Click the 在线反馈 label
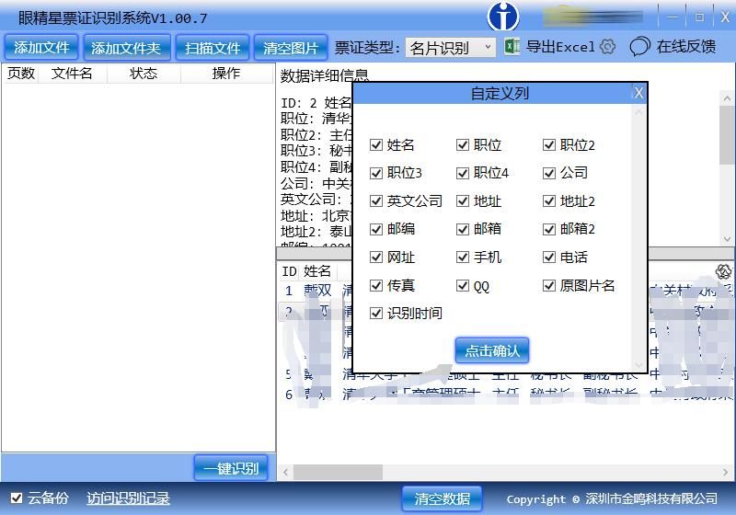 (686, 46)
